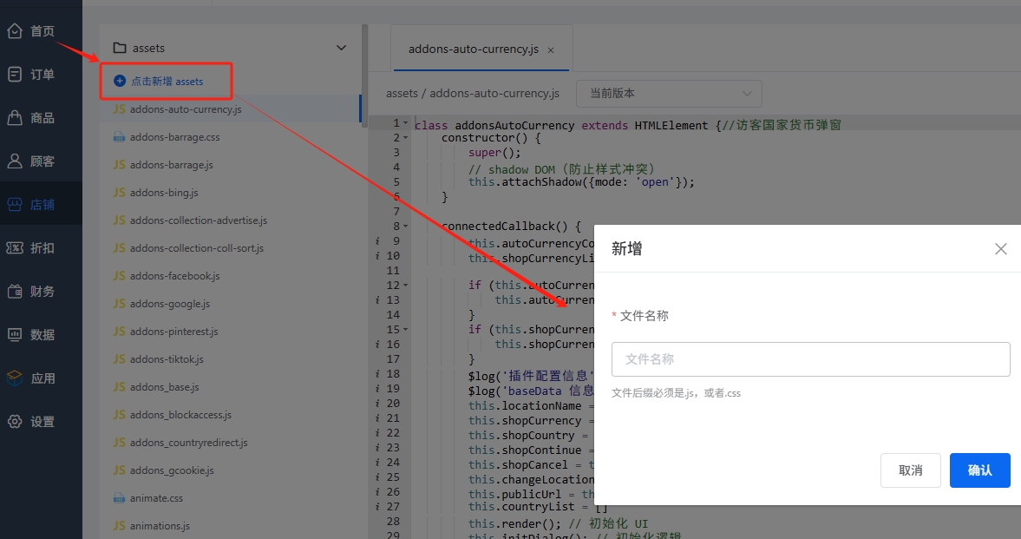Image resolution: width=1021 pixels, height=539 pixels.
Task: Open the Apps (应用) cube icon
Action: [x=15, y=378]
